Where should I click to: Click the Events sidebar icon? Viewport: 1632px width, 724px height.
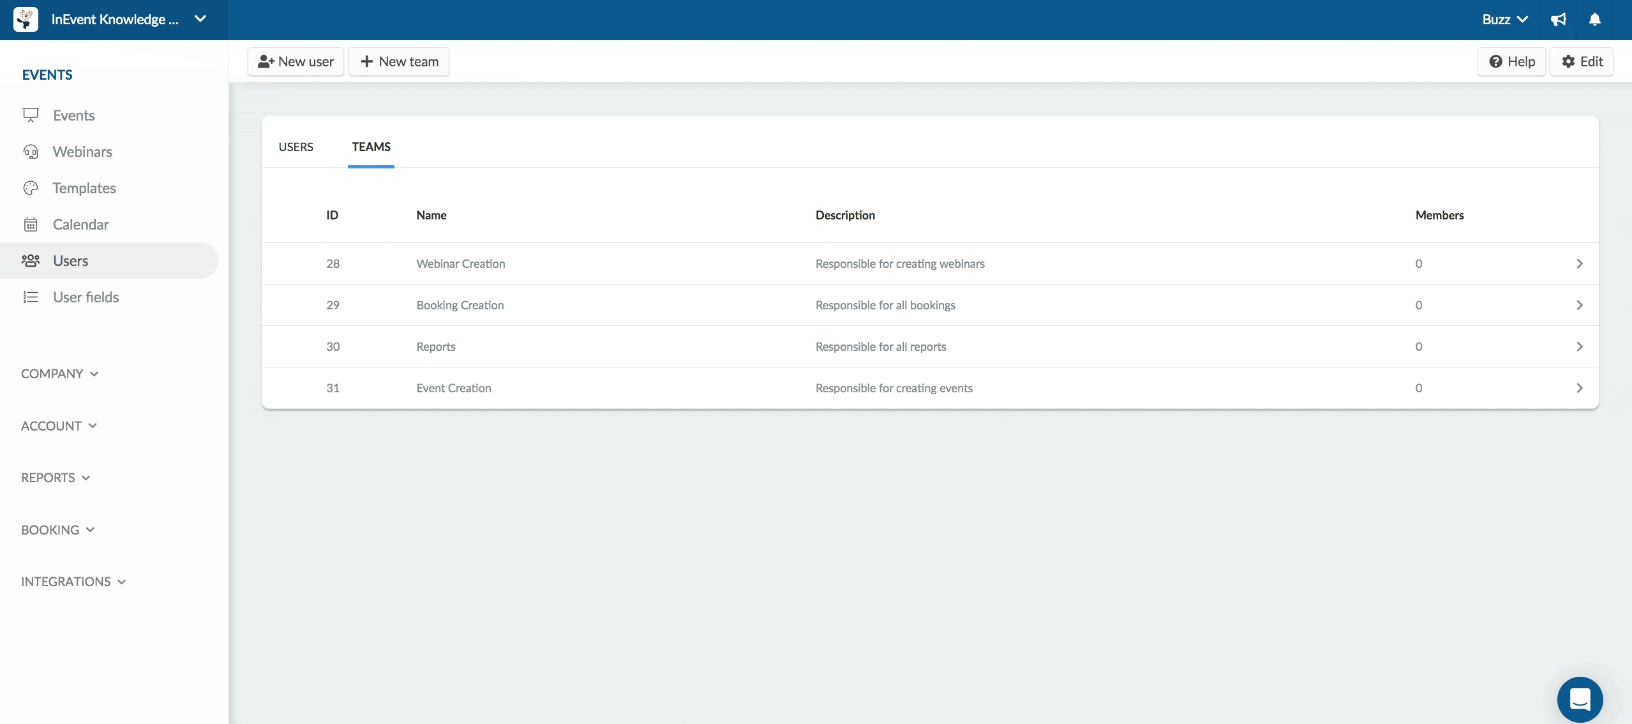29,115
